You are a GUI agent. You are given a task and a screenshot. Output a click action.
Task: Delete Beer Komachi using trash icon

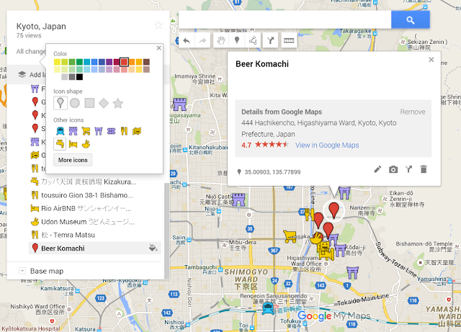(x=424, y=169)
